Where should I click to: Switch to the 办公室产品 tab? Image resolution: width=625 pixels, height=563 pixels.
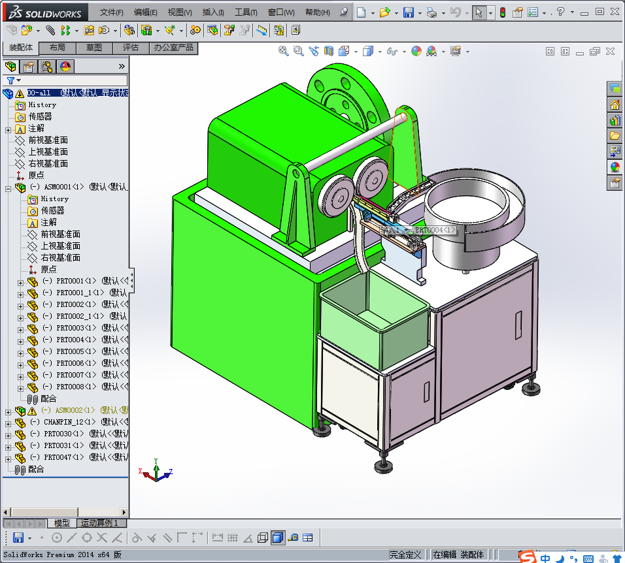tap(173, 48)
